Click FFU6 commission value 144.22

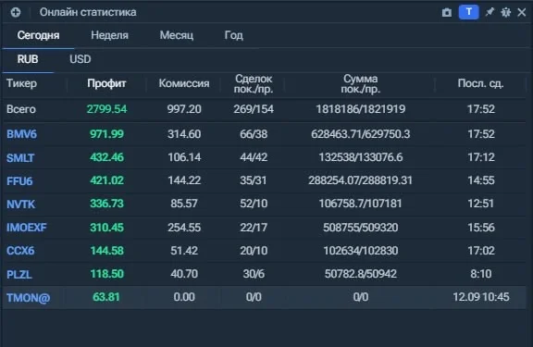184,180
